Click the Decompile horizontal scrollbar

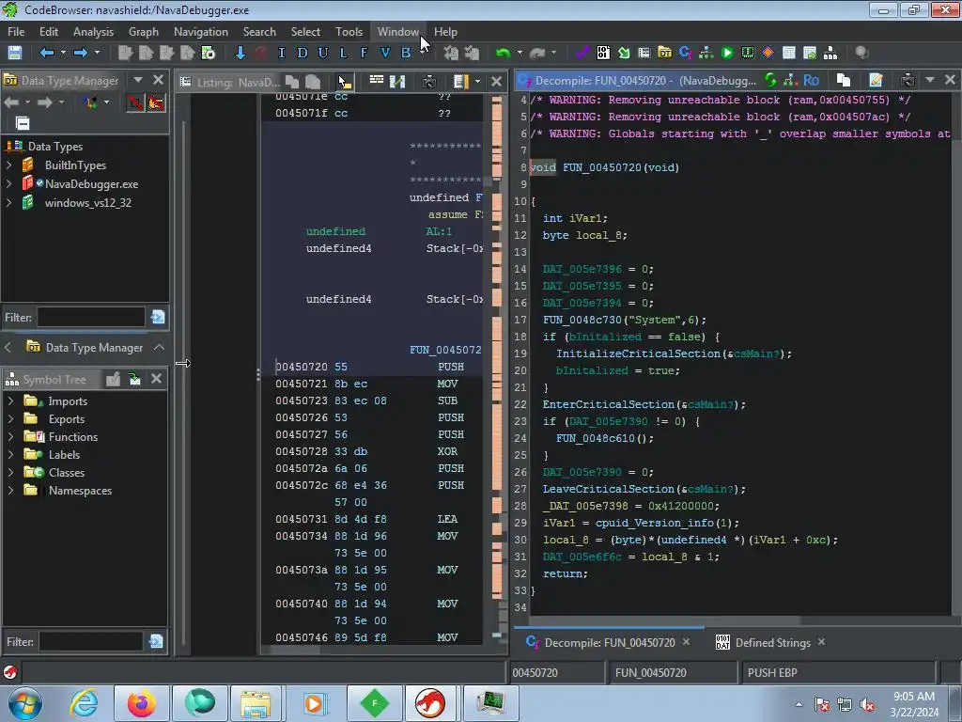666,620
